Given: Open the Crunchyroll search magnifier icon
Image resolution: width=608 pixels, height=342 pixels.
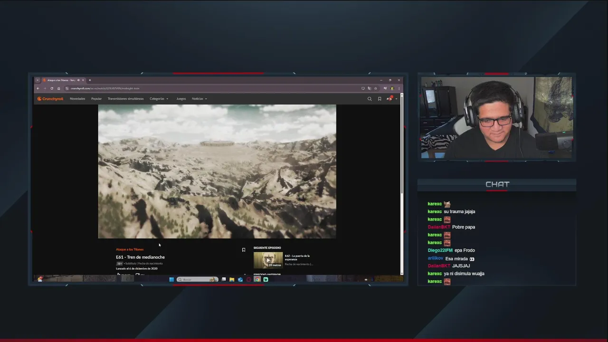Looking at the screenshot, I should [370, 99].
